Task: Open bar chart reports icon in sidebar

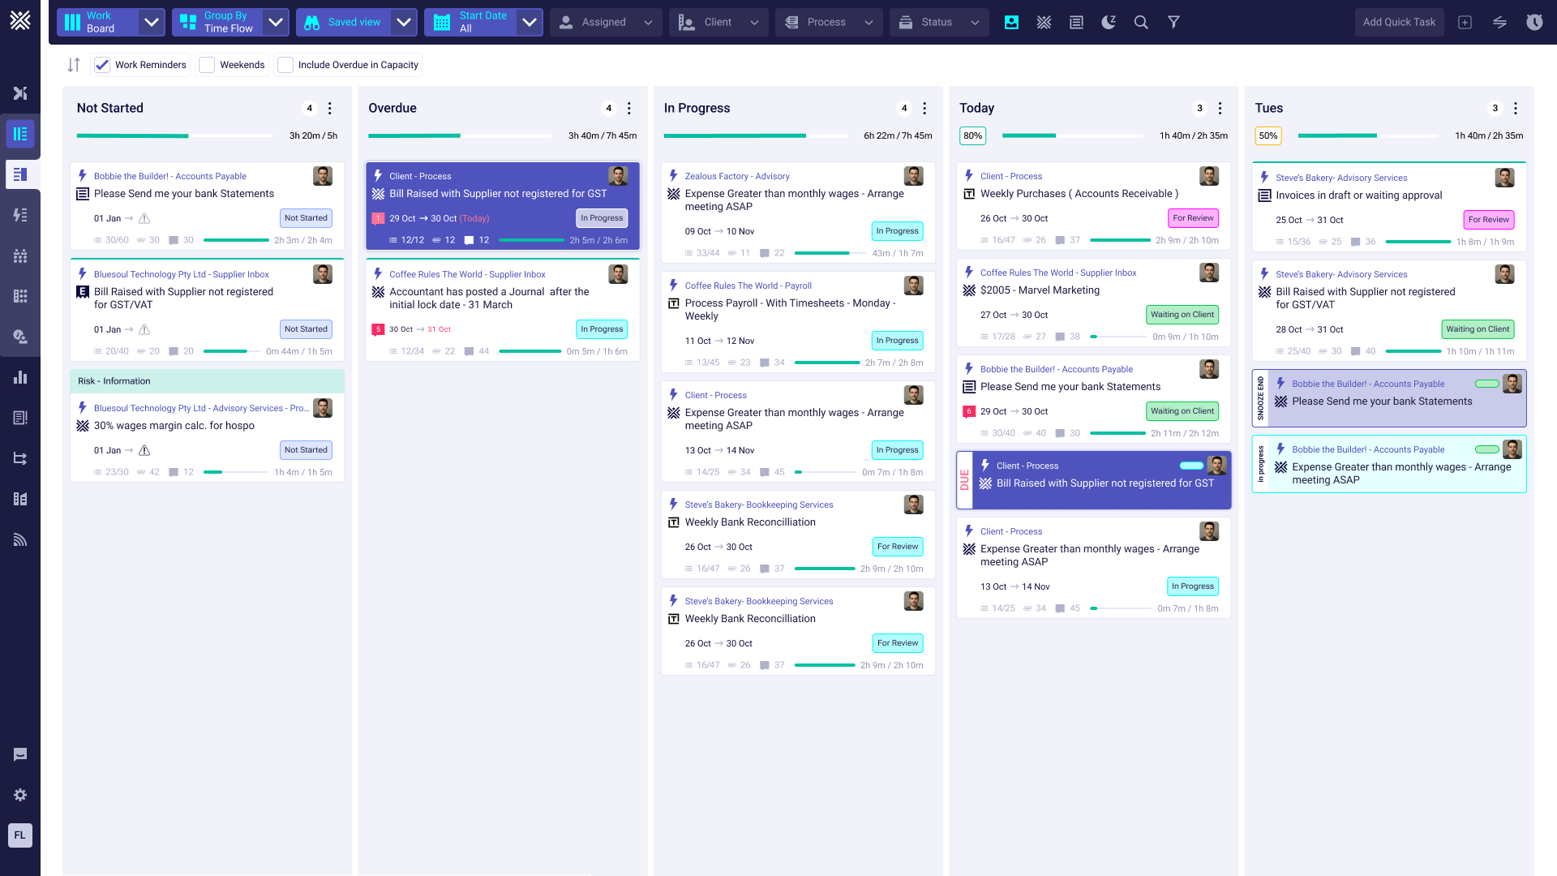Action: point(20,377)
